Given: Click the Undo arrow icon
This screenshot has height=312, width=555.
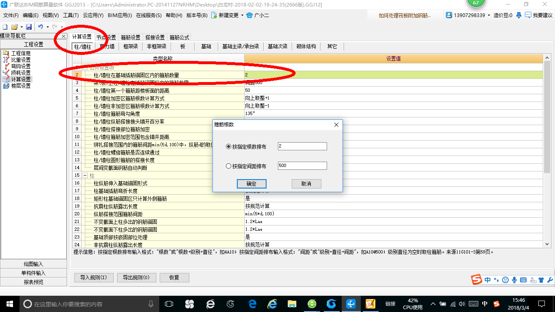Looking at the screenshot, I should tap(41, 27).
